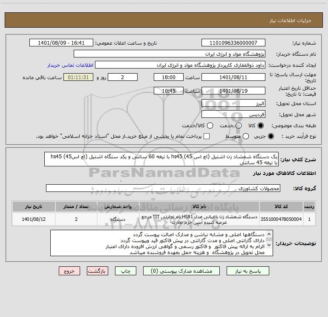Click the public announcement date field

click(x=61, y=43)
